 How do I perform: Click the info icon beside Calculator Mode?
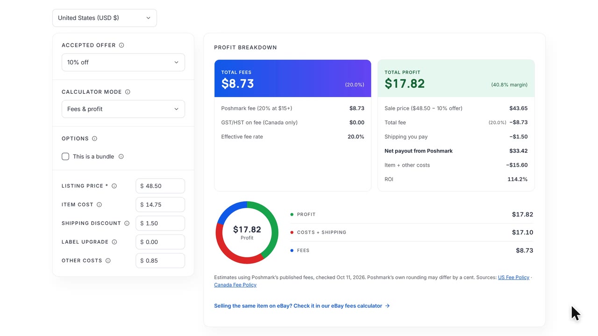(x=128, y=92)
